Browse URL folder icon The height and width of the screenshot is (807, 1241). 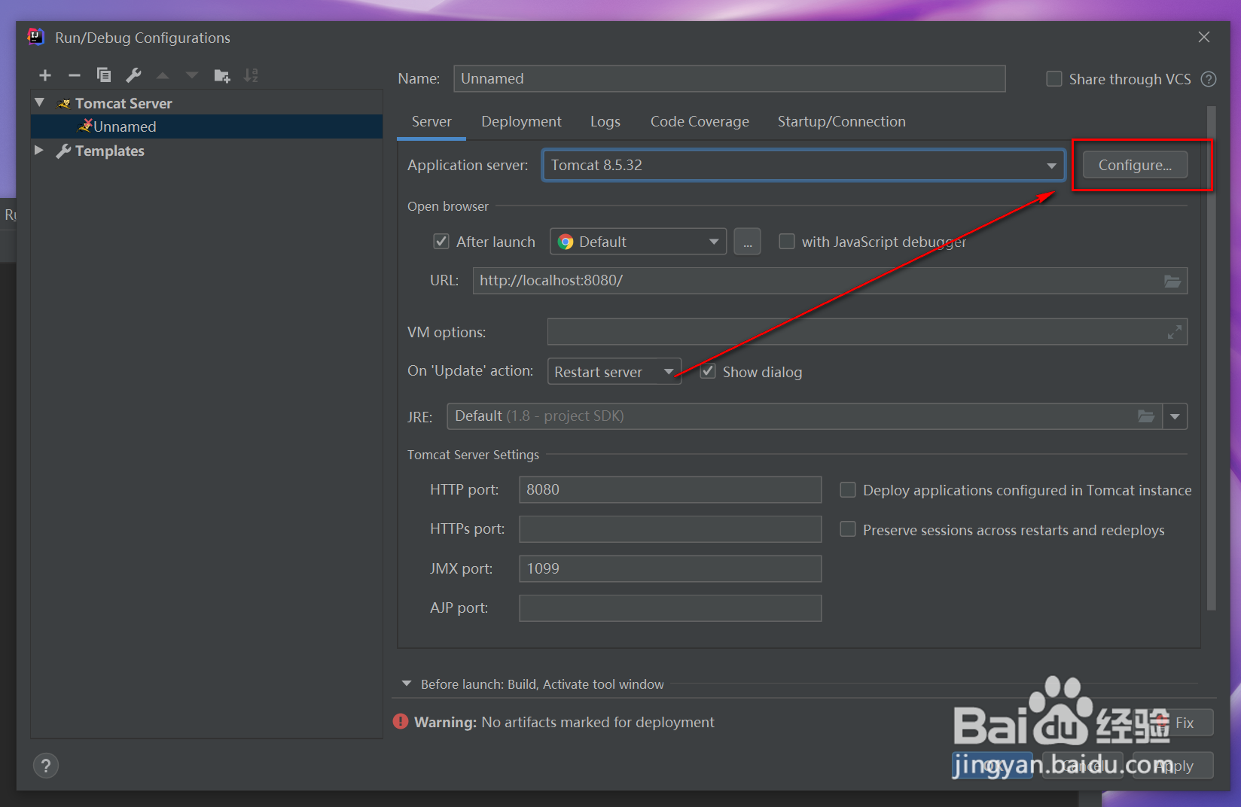pos(1172,281)
